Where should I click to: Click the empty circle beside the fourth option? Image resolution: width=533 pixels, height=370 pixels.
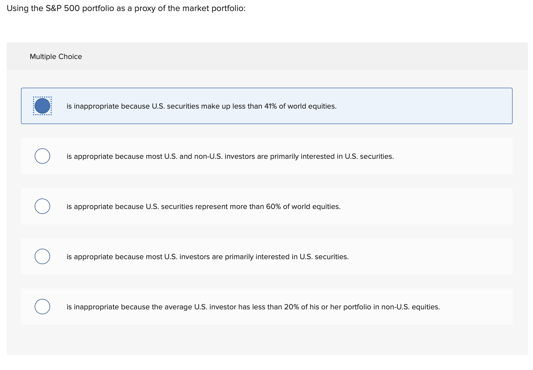click(x=42, y=256)
